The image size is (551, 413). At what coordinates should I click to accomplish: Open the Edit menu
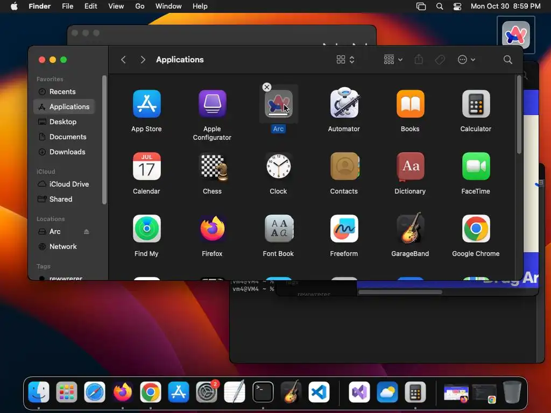tap(90, 6)
